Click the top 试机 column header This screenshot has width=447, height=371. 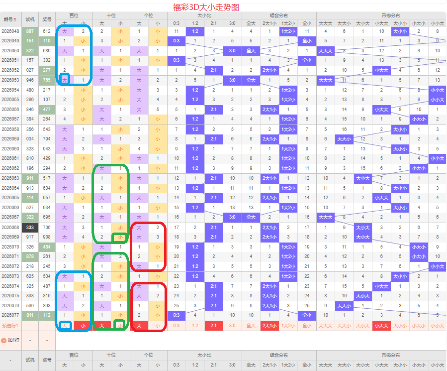click(x=30, y=19)
